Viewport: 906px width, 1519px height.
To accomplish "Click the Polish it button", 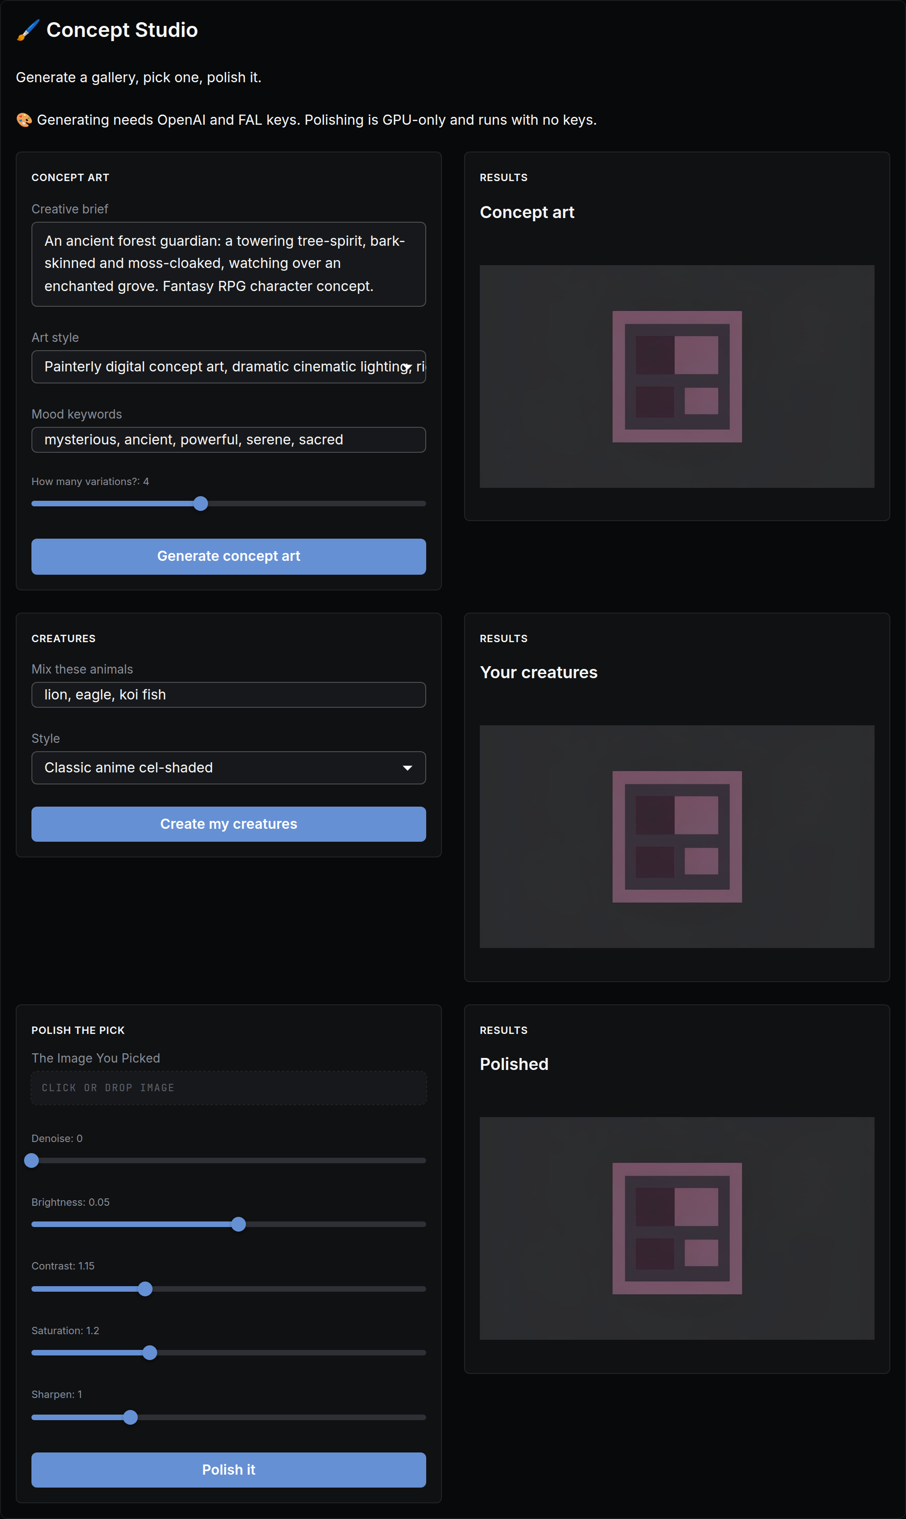I will (x=228, y=1470).
